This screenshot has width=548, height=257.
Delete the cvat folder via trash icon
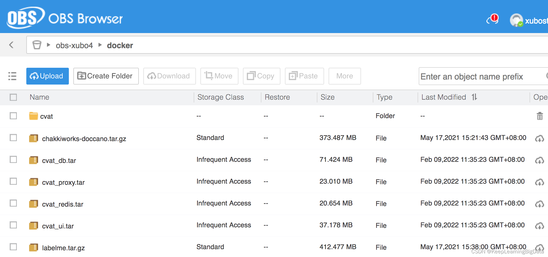540,116
